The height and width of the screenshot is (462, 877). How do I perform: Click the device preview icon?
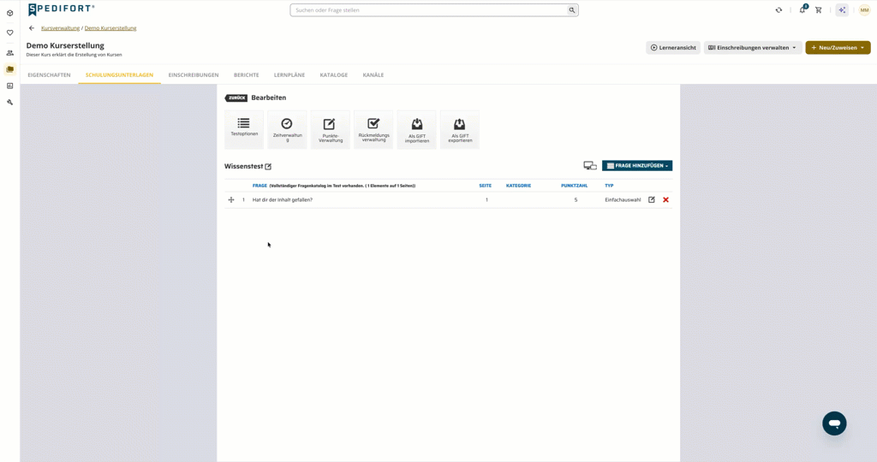(589, 166)
